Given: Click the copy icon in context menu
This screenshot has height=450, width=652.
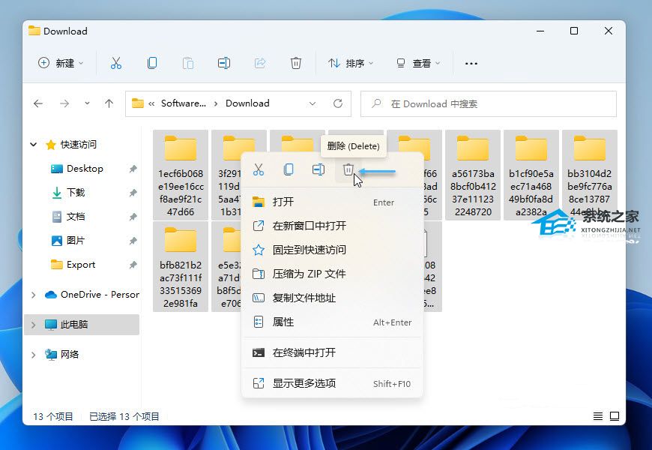Looking at the screenshot, I should pyautogui.click(x=289, y=170).
